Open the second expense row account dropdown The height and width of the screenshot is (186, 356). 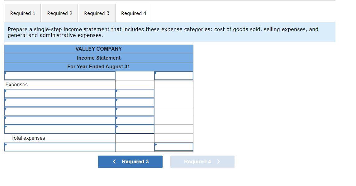pos(60,102)
